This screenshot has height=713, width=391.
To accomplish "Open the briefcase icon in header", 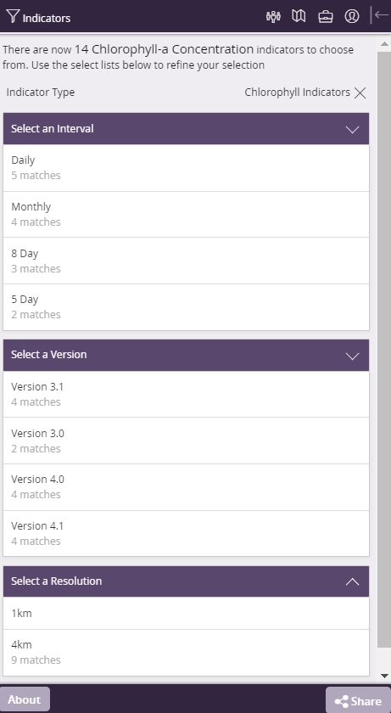I will tap(325, 17).
